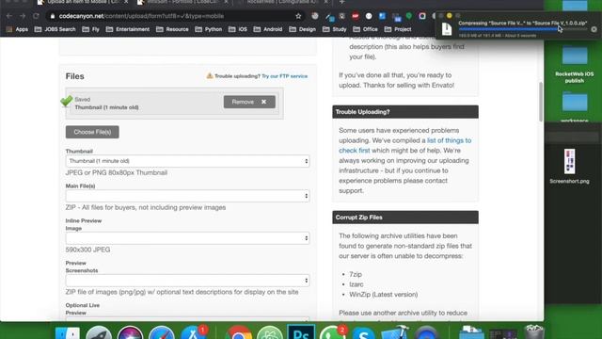Open Photoshop from the Dock
Viewport: 602px width, 339px height.
click(x=301, y=332)
